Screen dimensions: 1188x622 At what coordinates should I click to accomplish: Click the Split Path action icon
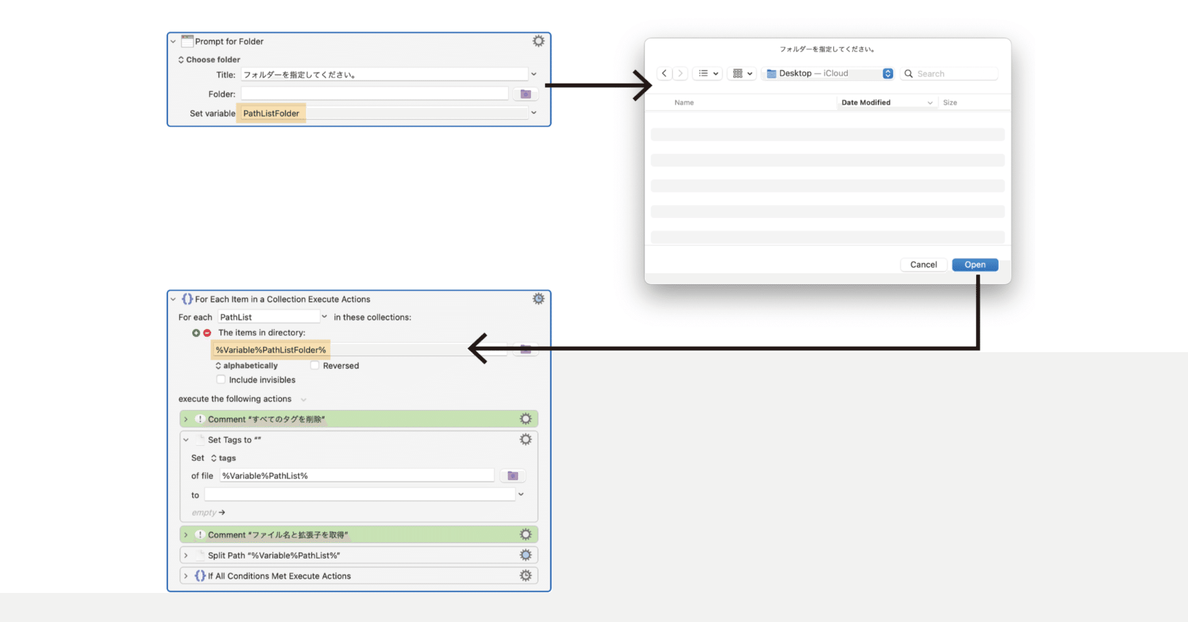coord(200,555)
